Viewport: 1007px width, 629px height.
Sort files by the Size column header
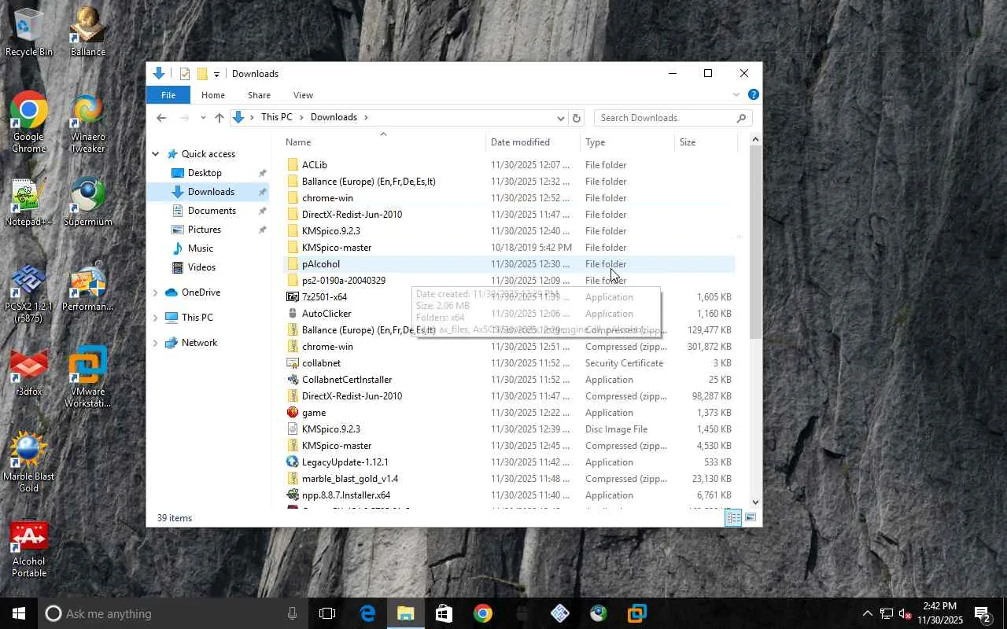(706, 142)
